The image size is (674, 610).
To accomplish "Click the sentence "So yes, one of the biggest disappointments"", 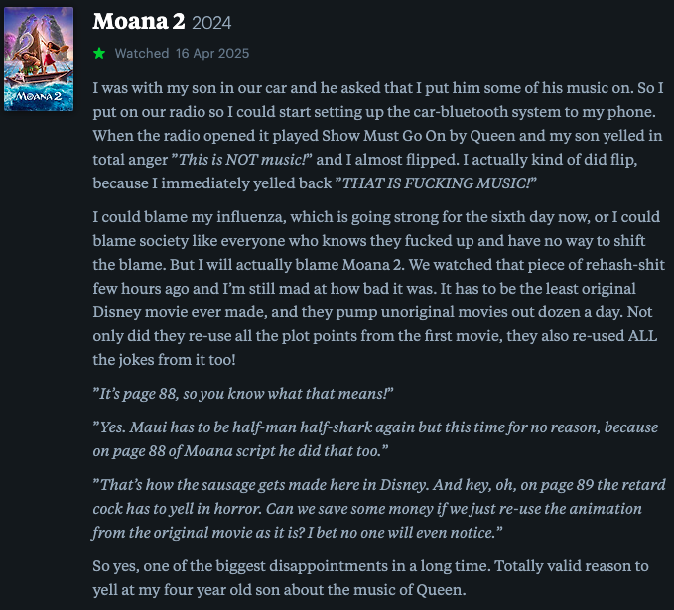I will [x=291, y=566].
